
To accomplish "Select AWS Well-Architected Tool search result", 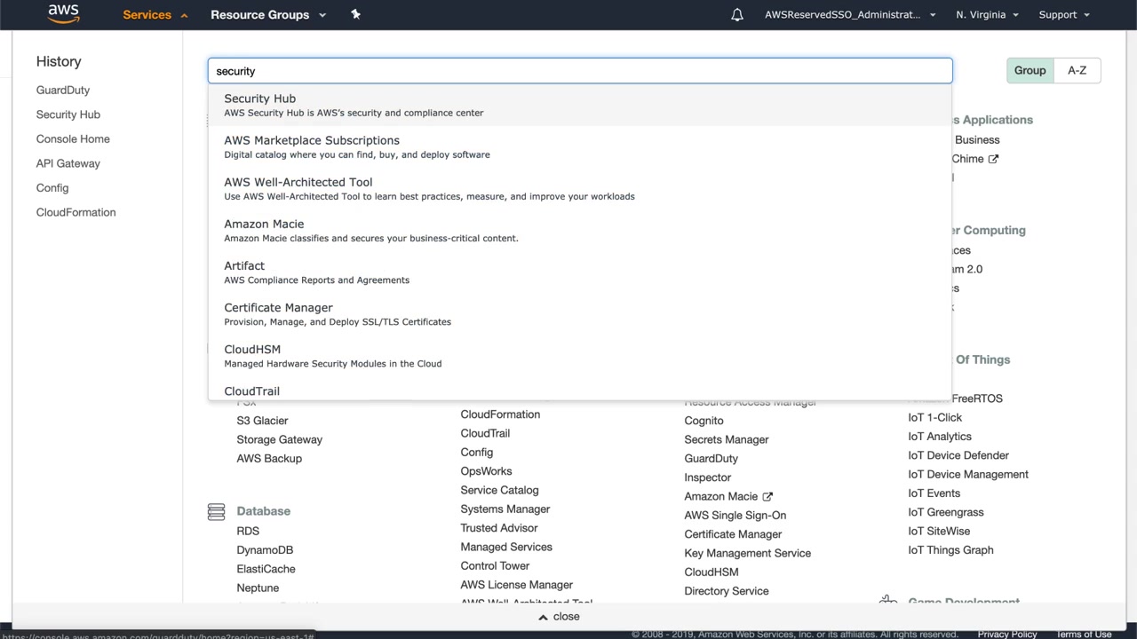I will coord(580,188).
